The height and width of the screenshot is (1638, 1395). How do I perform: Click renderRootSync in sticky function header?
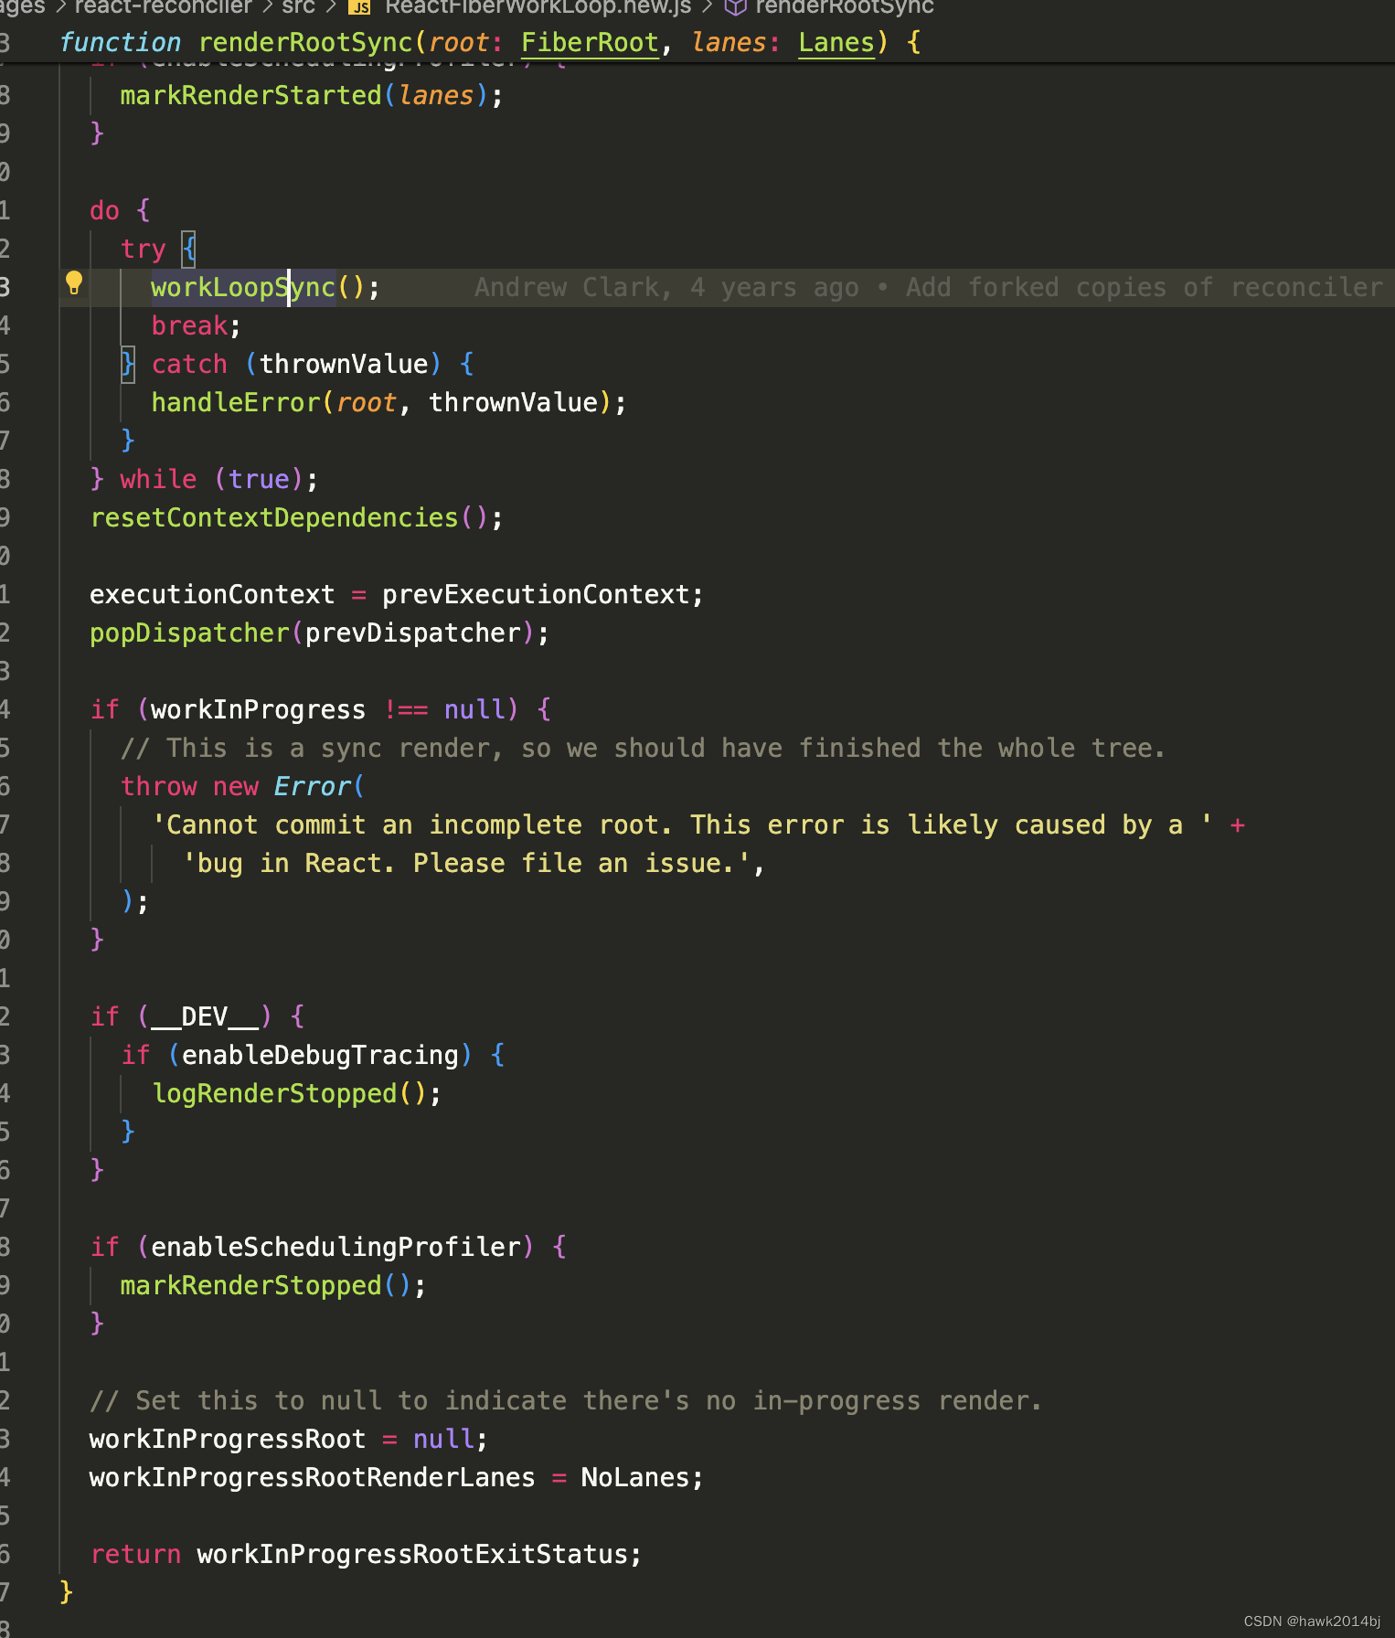coord(305,42)
